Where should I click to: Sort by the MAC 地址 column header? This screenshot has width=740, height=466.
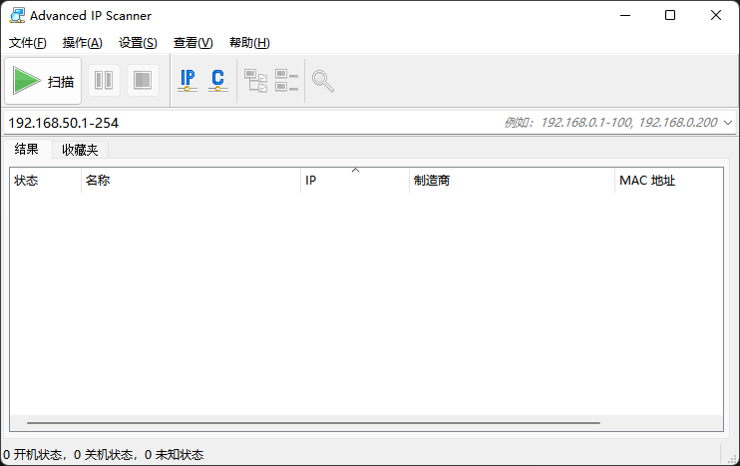669,181
